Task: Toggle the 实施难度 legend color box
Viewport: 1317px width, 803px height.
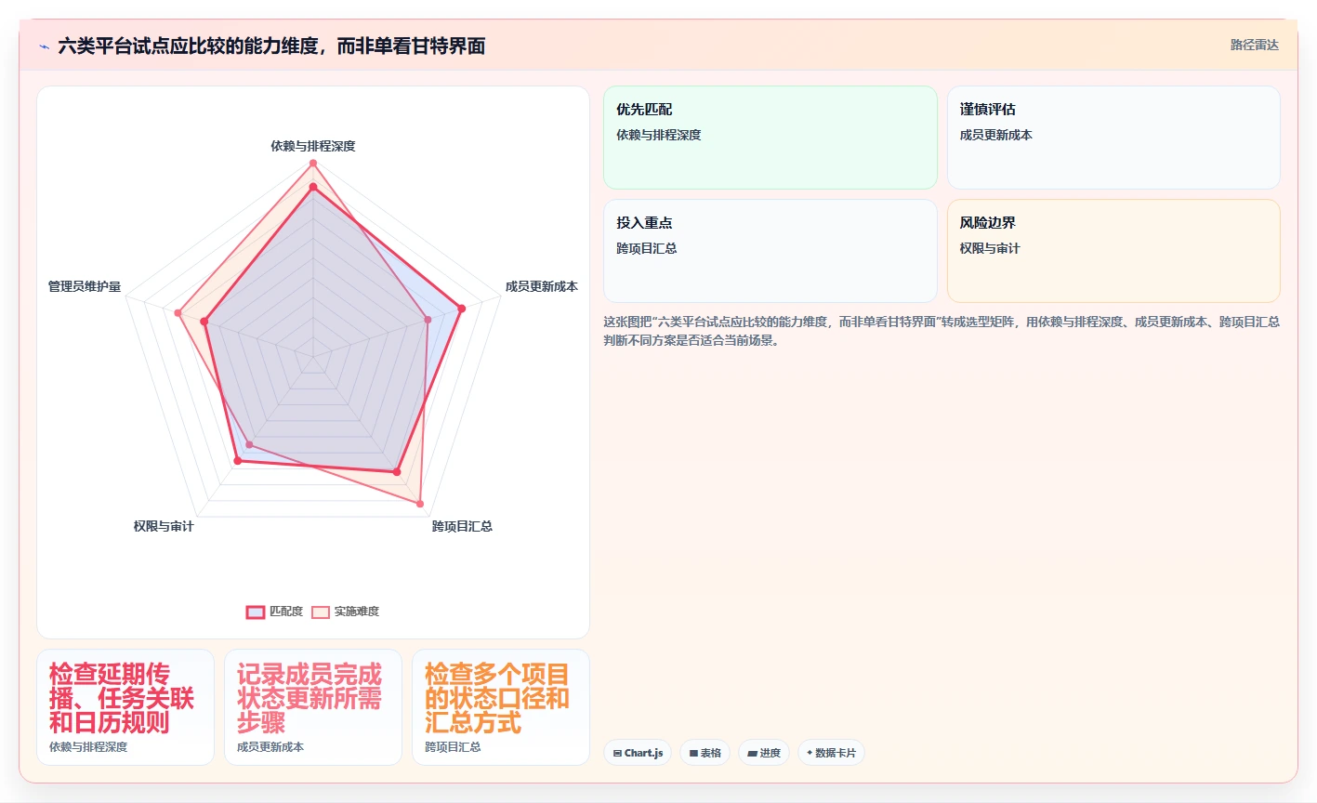Action: click(x=321, y=612)
